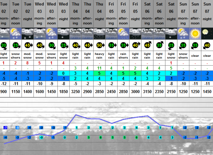213x155 pixels.
Task: Select the 45 wind icon for Tue 02 night
Action: (29, 45)
